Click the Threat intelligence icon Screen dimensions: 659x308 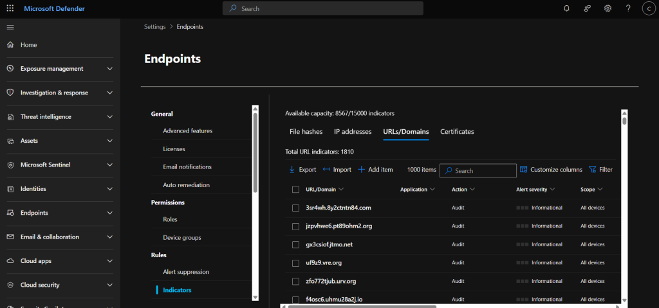(10, 117)
